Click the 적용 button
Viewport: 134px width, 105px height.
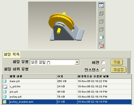(x=117, y=62)
